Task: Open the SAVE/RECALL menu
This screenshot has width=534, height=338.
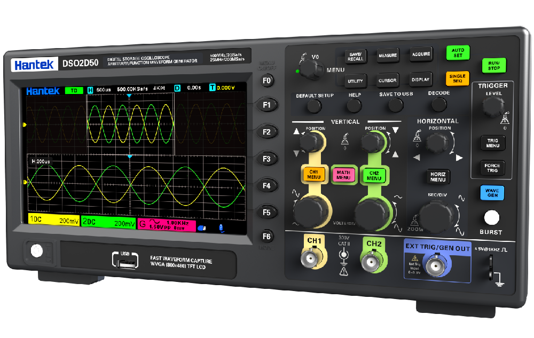Action: pos(356,57)
